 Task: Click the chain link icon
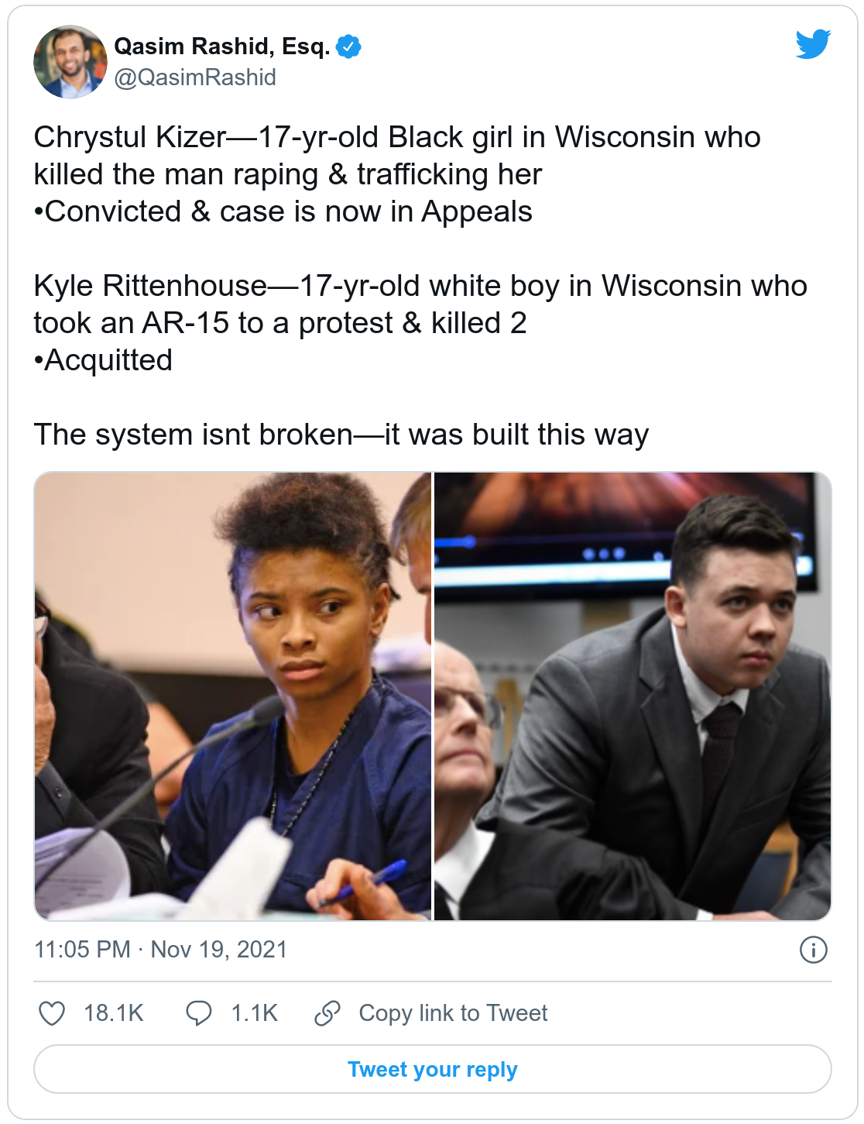[327, 1013]
